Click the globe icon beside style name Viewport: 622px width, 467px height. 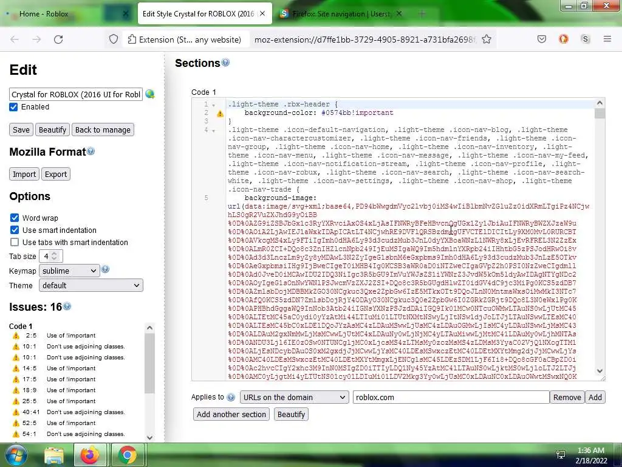coord(149,94)
